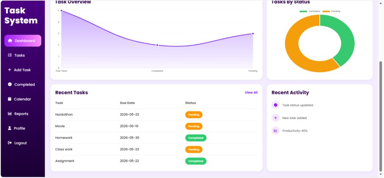Click the due date 2026-06-19

click(x=129, y=126)
